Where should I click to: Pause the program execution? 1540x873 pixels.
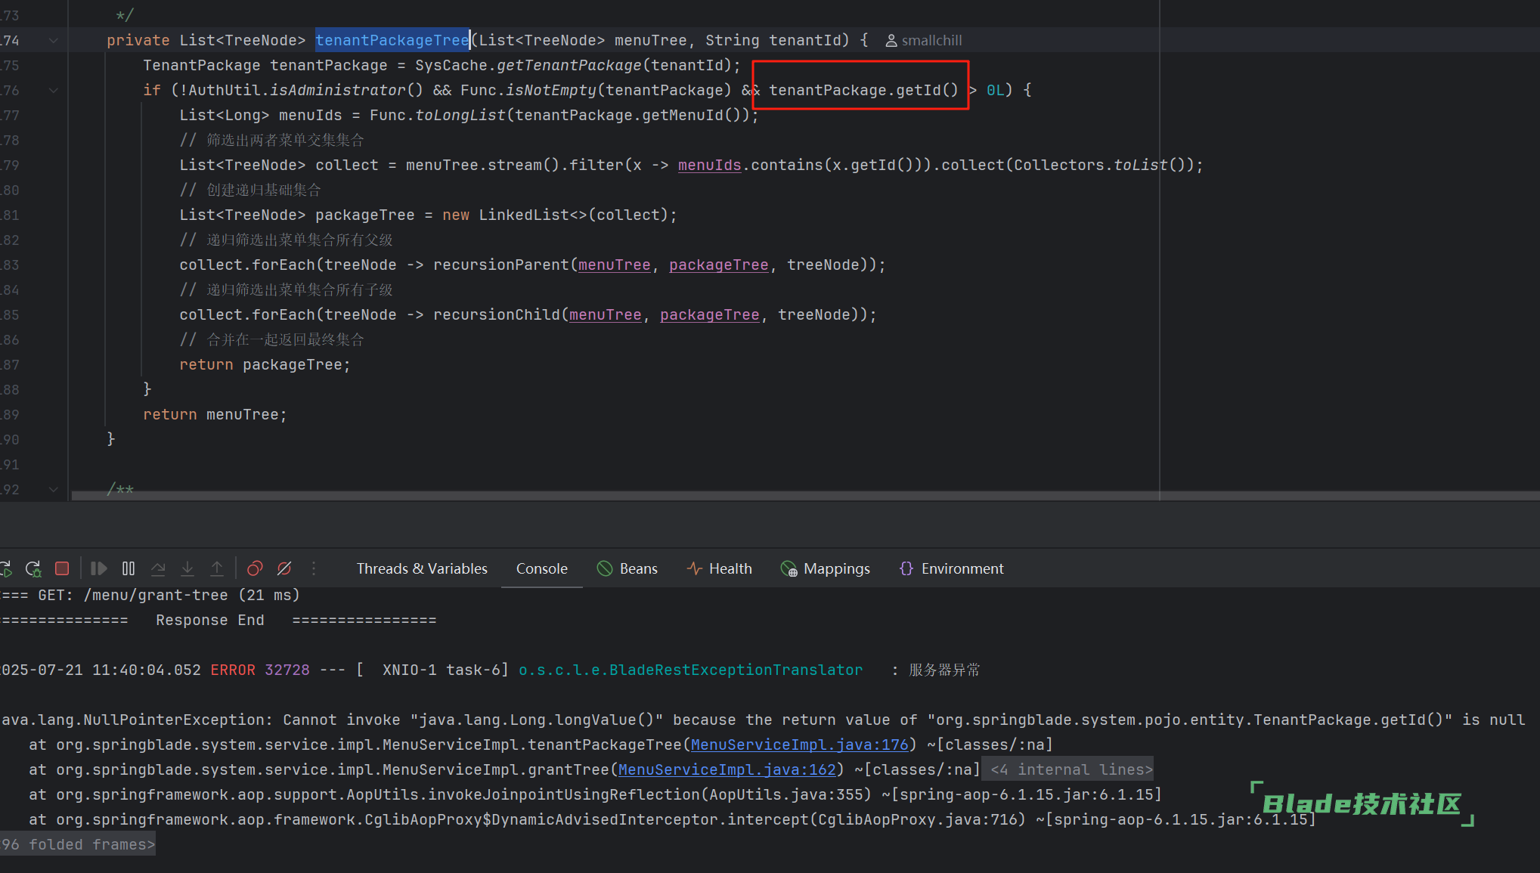click(129, 568)
